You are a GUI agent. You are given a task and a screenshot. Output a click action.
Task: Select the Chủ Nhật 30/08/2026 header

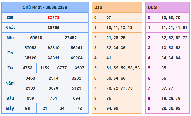[45, 7]
